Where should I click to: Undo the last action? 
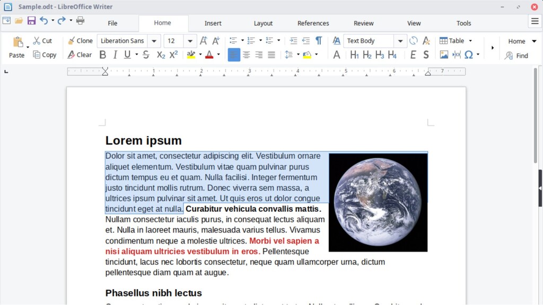[43, 21]
